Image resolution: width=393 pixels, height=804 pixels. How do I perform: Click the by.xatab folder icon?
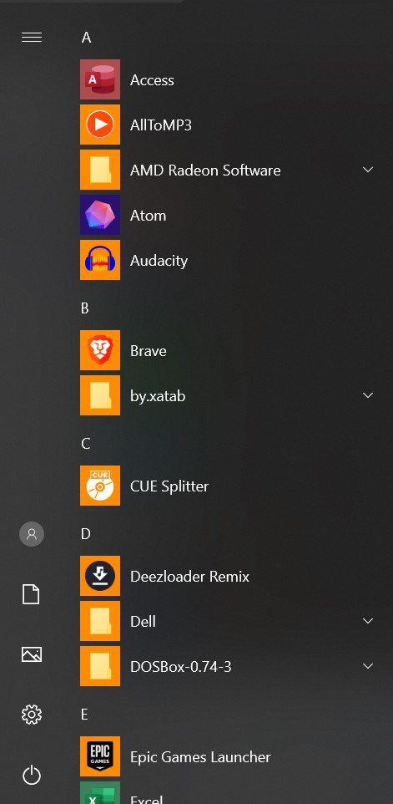pyautogui.click(x=100, y=395)
